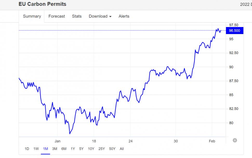252x158 pixels.
Task: Switch to the Summary tab
Action: 32,16
